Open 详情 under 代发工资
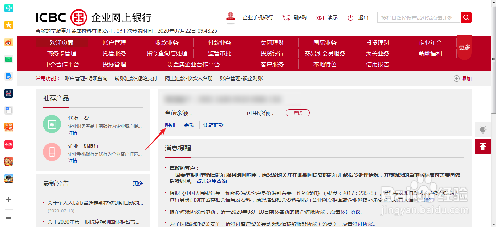Image resolution: width=496 pixels, height=227 pixels. [73, 133]
